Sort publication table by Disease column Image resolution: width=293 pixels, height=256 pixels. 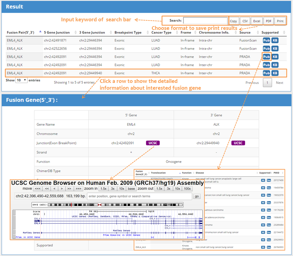(x=227, y=173)
